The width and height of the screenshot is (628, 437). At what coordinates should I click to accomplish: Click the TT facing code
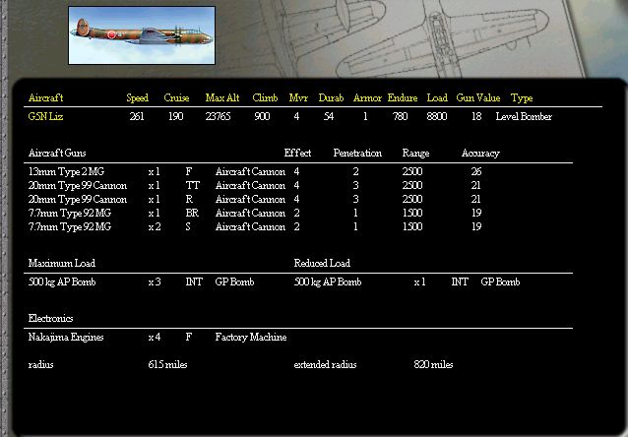tap(193, 185)
